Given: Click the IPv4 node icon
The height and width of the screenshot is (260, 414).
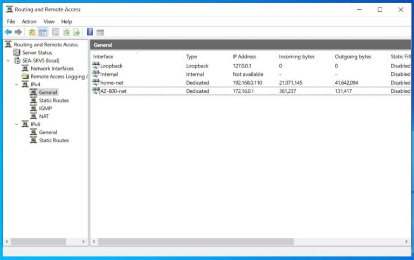Looking at the screenshot, I should click(x=25, y=84).
